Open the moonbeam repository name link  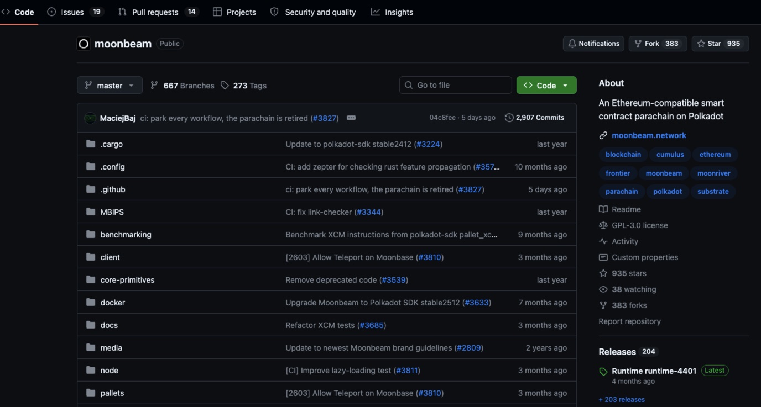point(123,44)
